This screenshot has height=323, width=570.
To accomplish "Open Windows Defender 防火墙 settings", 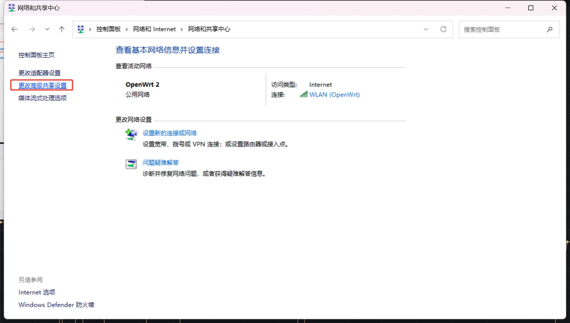I will click(x=56, y=305).
